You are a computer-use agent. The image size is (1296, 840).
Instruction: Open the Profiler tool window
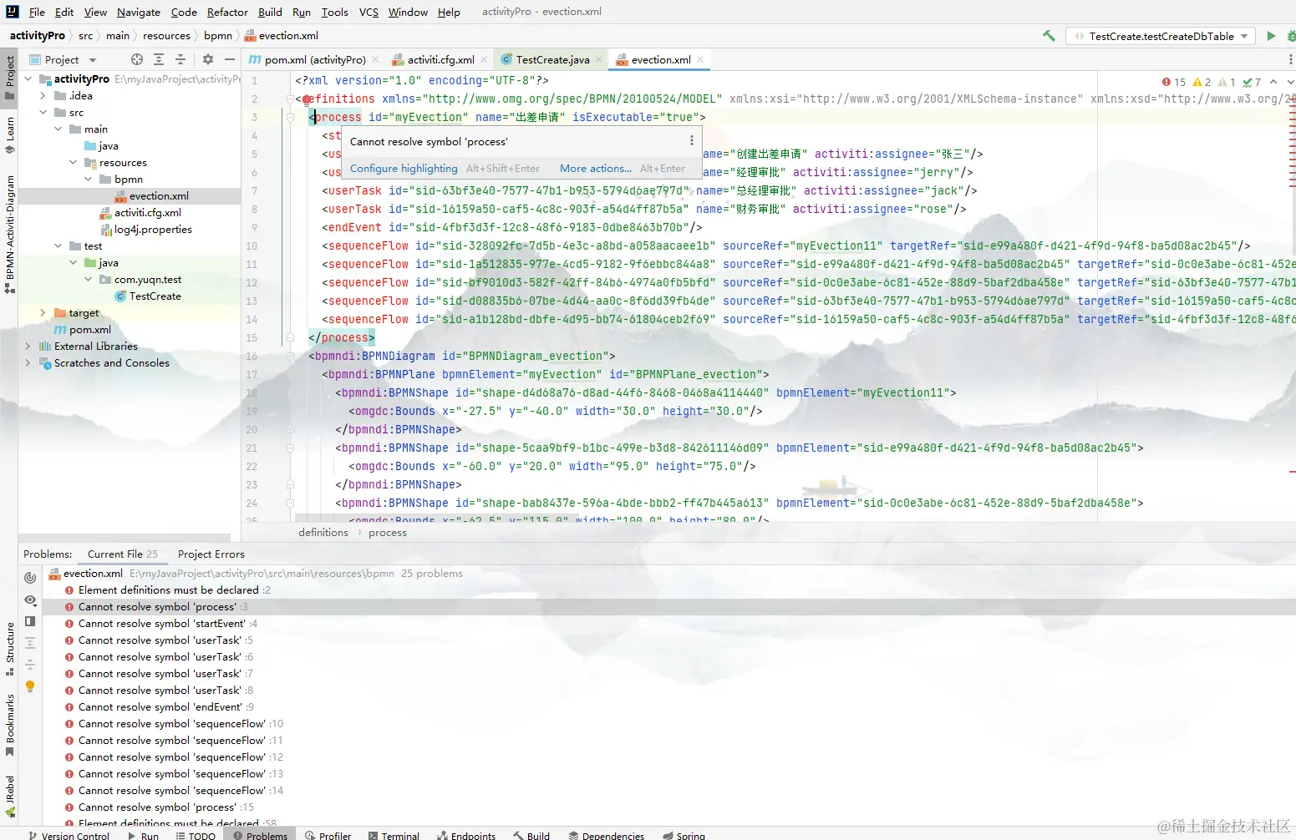click(328, 835)
